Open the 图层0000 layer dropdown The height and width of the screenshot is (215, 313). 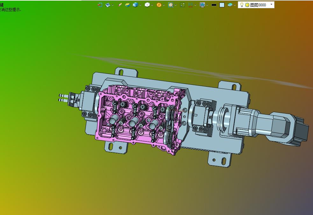[271, 5]
